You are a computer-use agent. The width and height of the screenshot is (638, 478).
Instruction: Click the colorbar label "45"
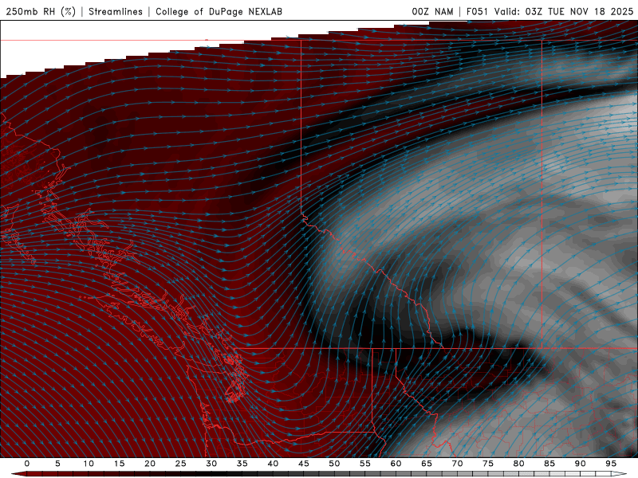304,464
